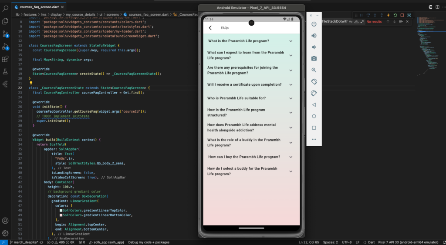The image size is (446, 245).
Task: Open the Explorer view in the activity bar
Action: [x=5, y=21]
